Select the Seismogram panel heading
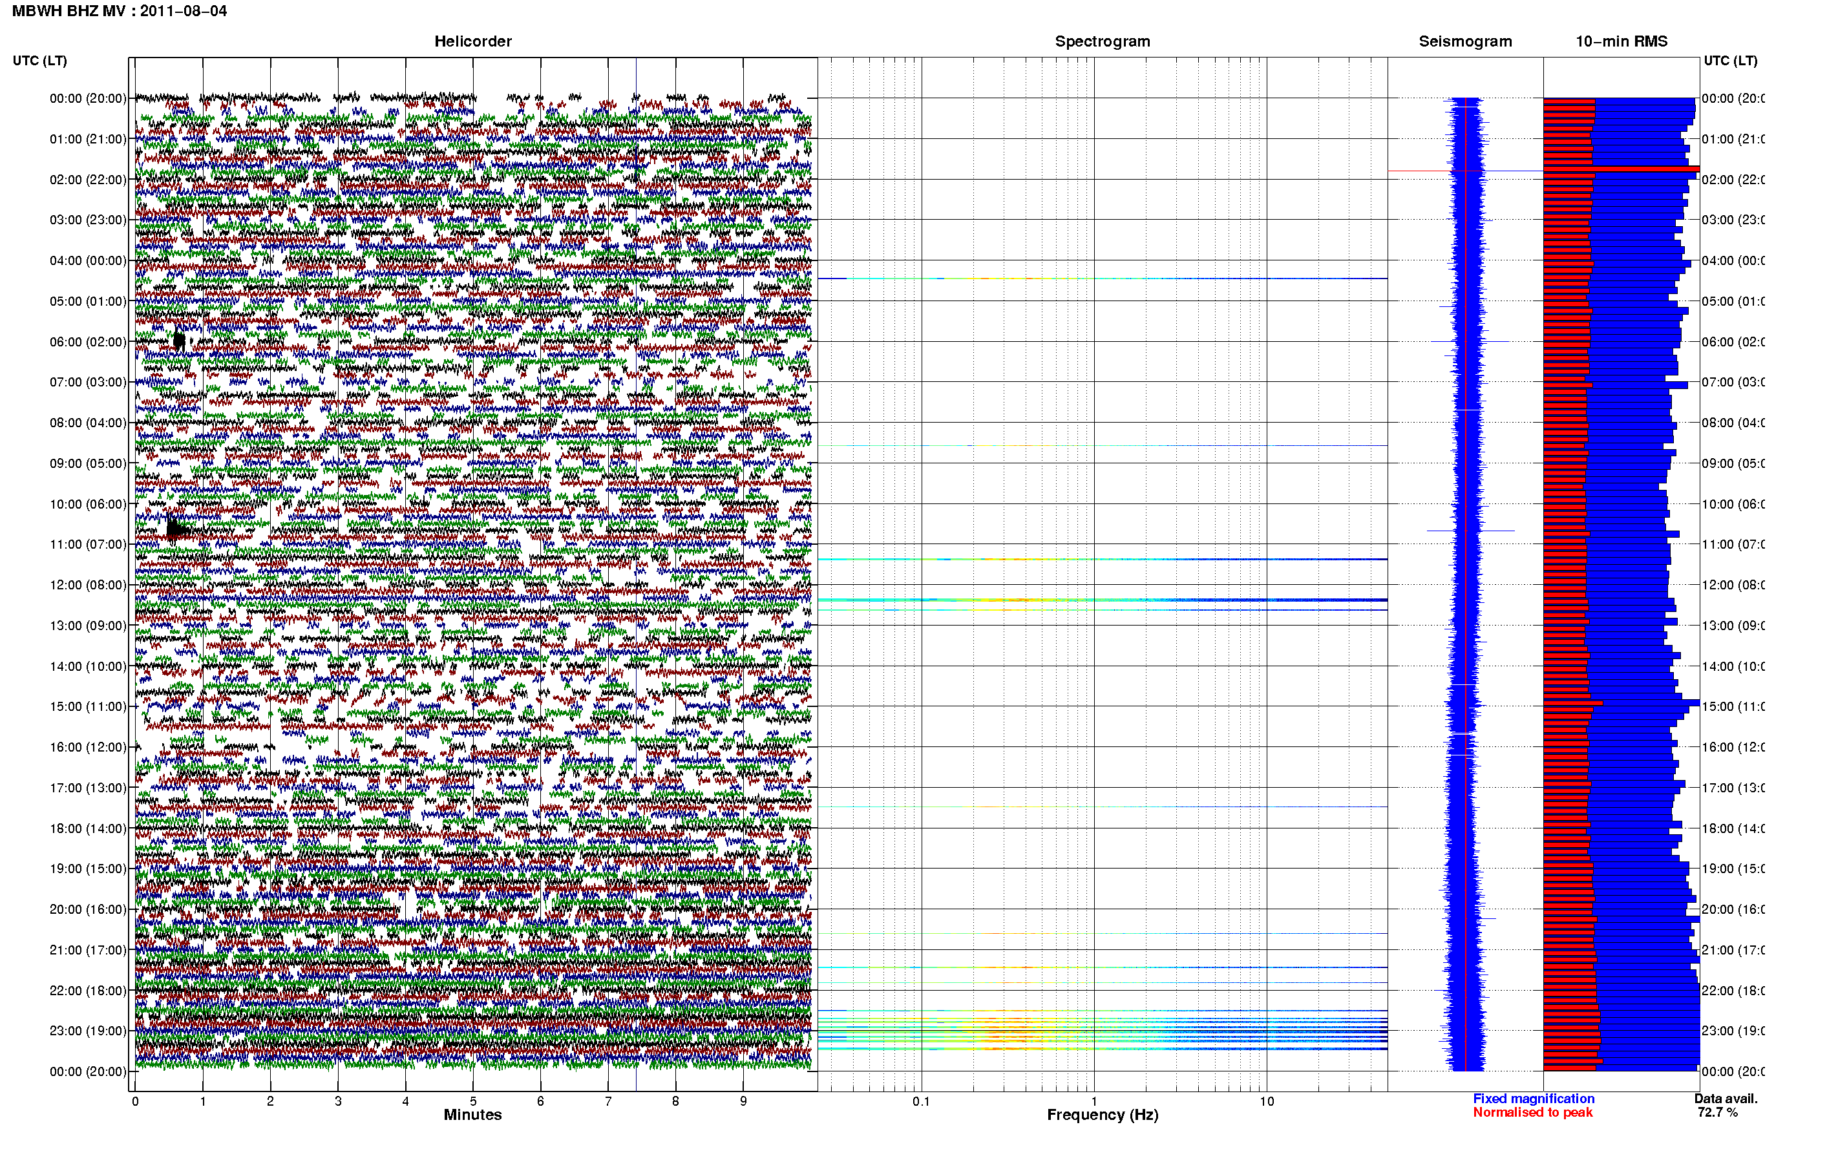Image resolution: width=1838 pixels, height=1149 pixels. pos(1465,41)
